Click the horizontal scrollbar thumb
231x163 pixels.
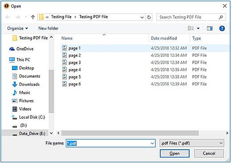(130, 133)
